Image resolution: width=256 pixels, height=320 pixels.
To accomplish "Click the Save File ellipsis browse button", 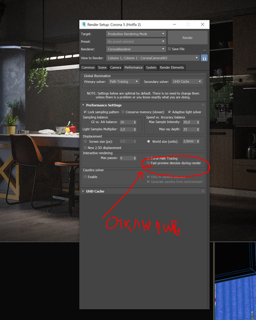I will (204, 50).
